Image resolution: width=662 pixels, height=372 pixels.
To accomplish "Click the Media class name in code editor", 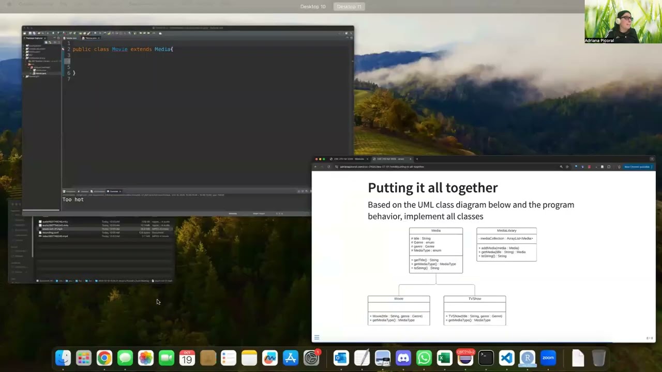I will click(162, 49).
